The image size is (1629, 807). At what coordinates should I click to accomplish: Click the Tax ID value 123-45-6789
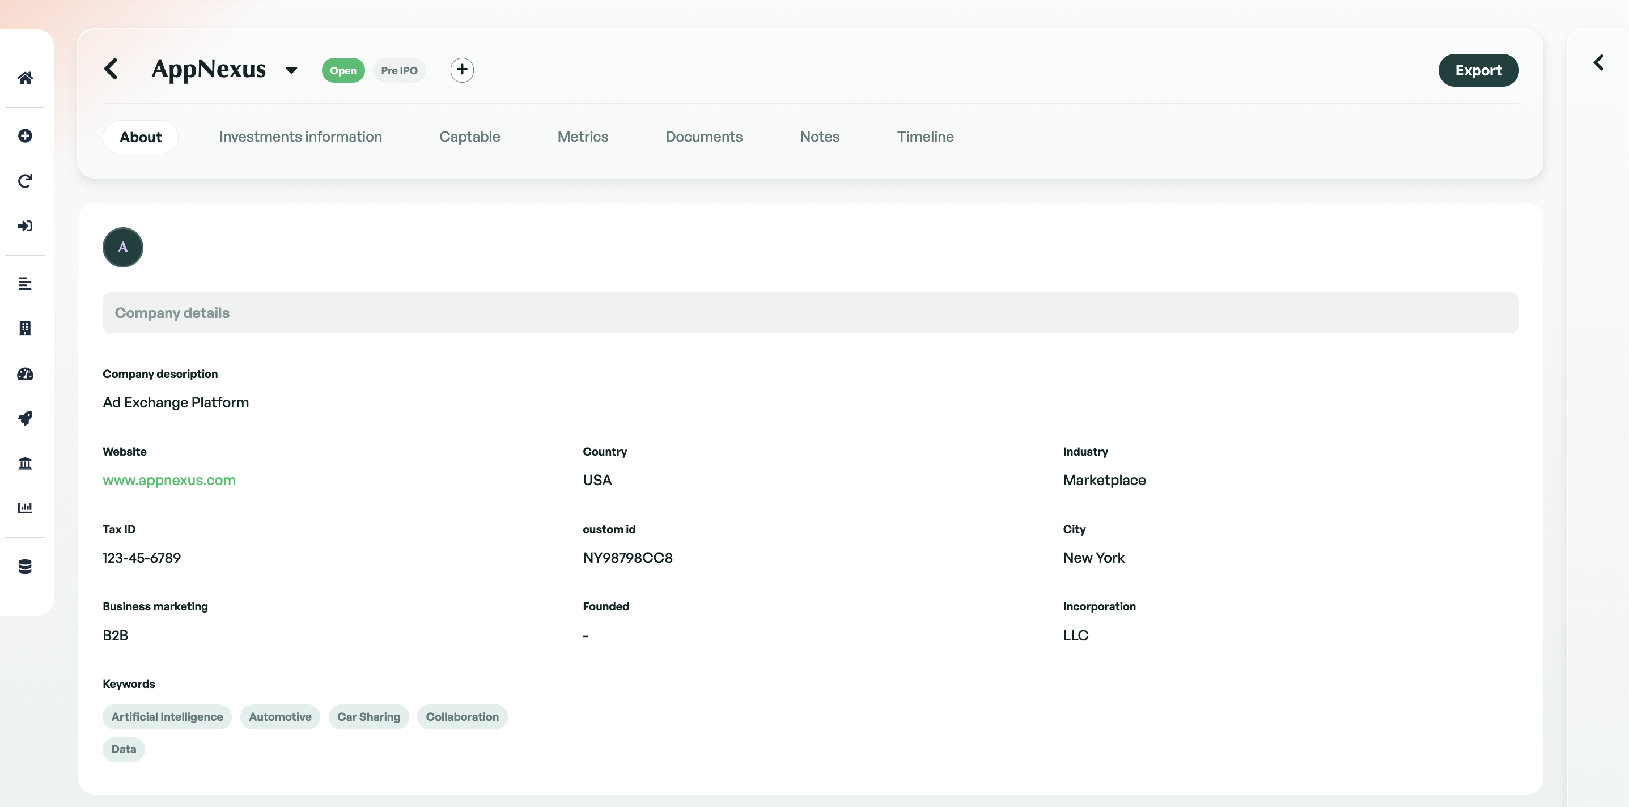point(142,558)
